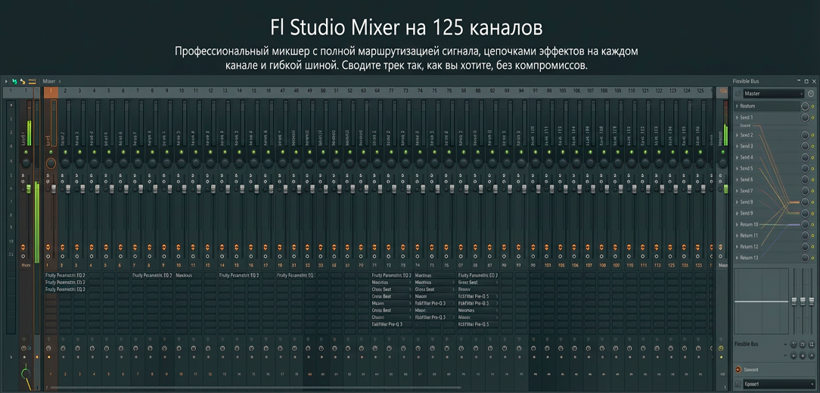Click the icon left of the Kpsoort field
This screenshot has height=393, width=820.
click(x=738, y=384)
